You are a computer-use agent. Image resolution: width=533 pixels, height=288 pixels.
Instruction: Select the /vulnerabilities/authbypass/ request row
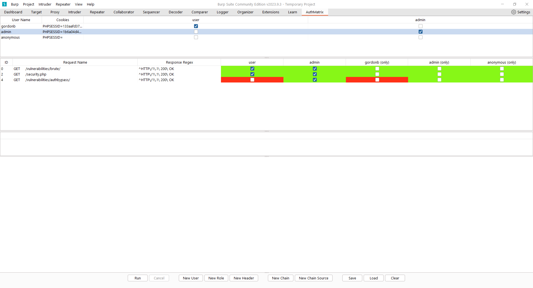tap(266, 80)
